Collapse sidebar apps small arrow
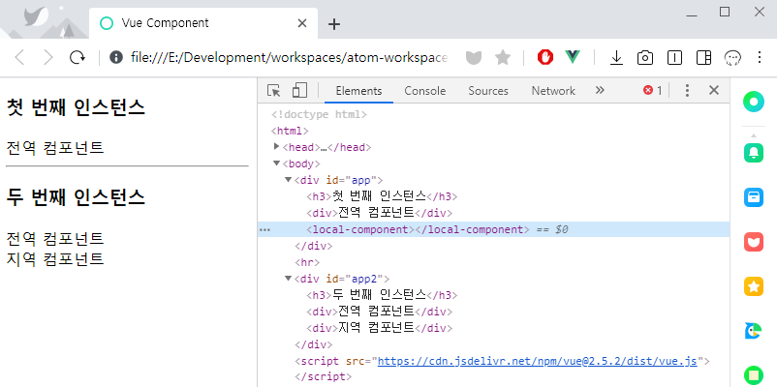 754,134
